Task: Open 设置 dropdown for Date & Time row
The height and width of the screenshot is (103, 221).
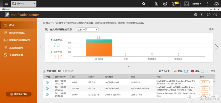Action: pyautogui.click(x=204, y=95)
